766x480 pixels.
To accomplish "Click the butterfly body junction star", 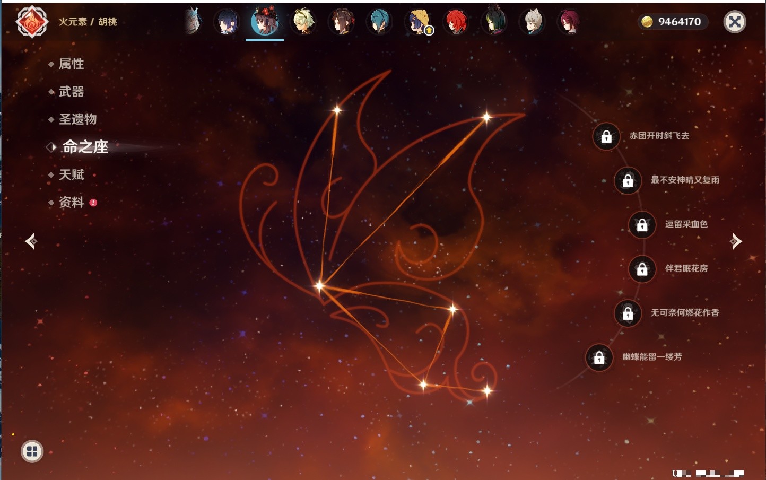I will [319, 286].
